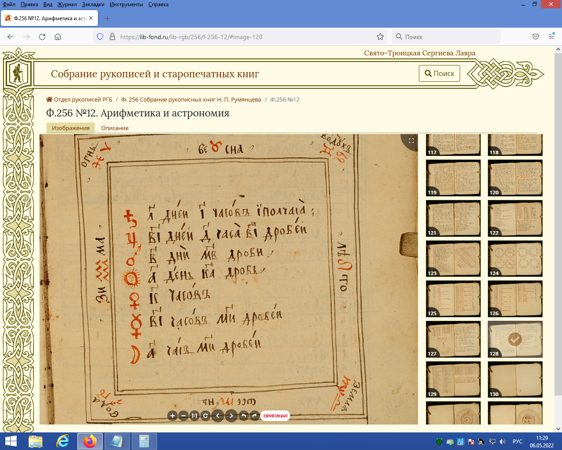Click the ОРИГИНАЛ button
The height and width of the screenshot is (450, 562).
(275, 416)
